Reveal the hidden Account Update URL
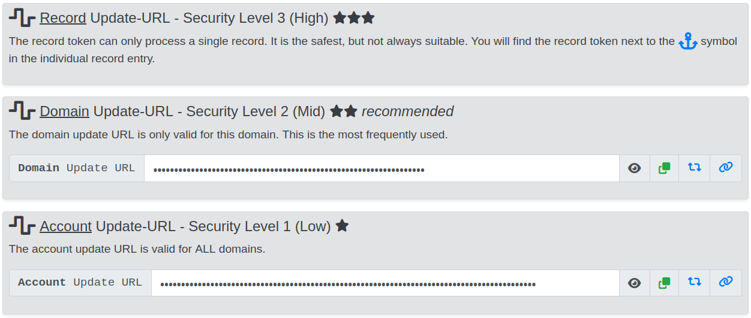 click(x=634, y=283)
